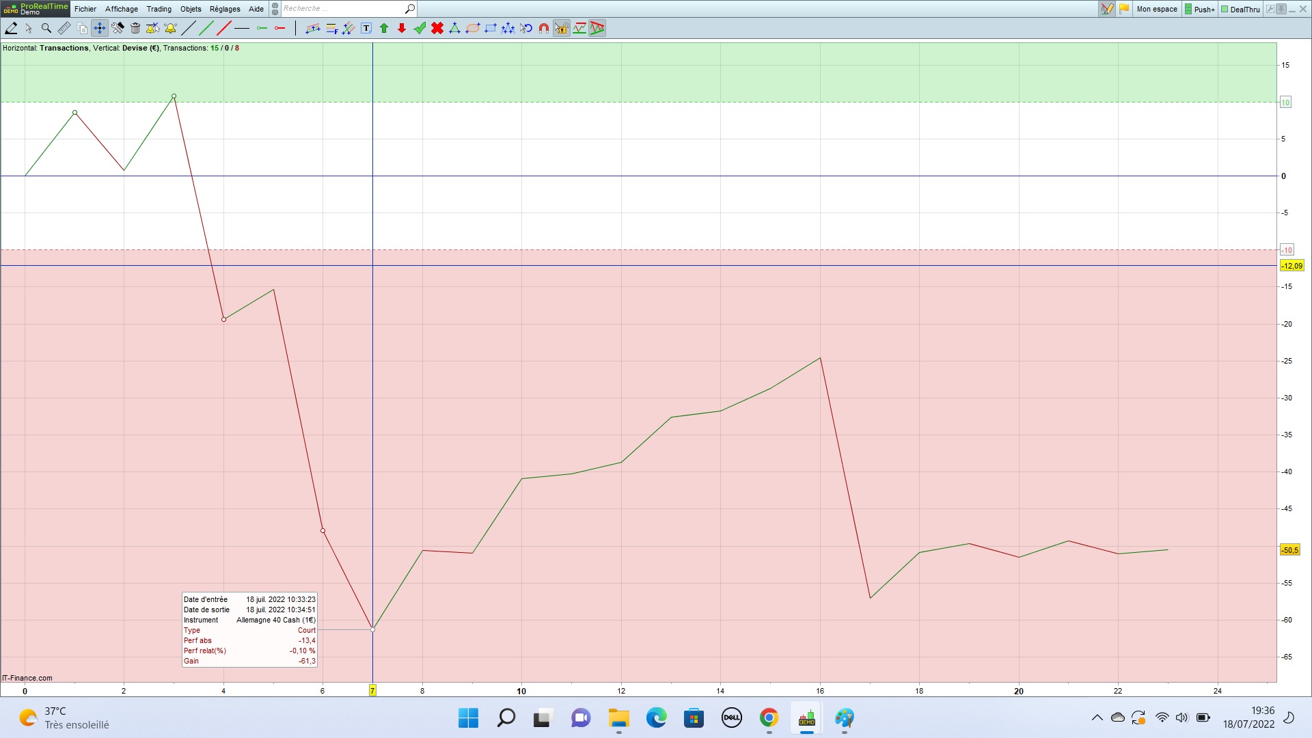
Task: Open the Fichier menu
Action: click(85, 9)
